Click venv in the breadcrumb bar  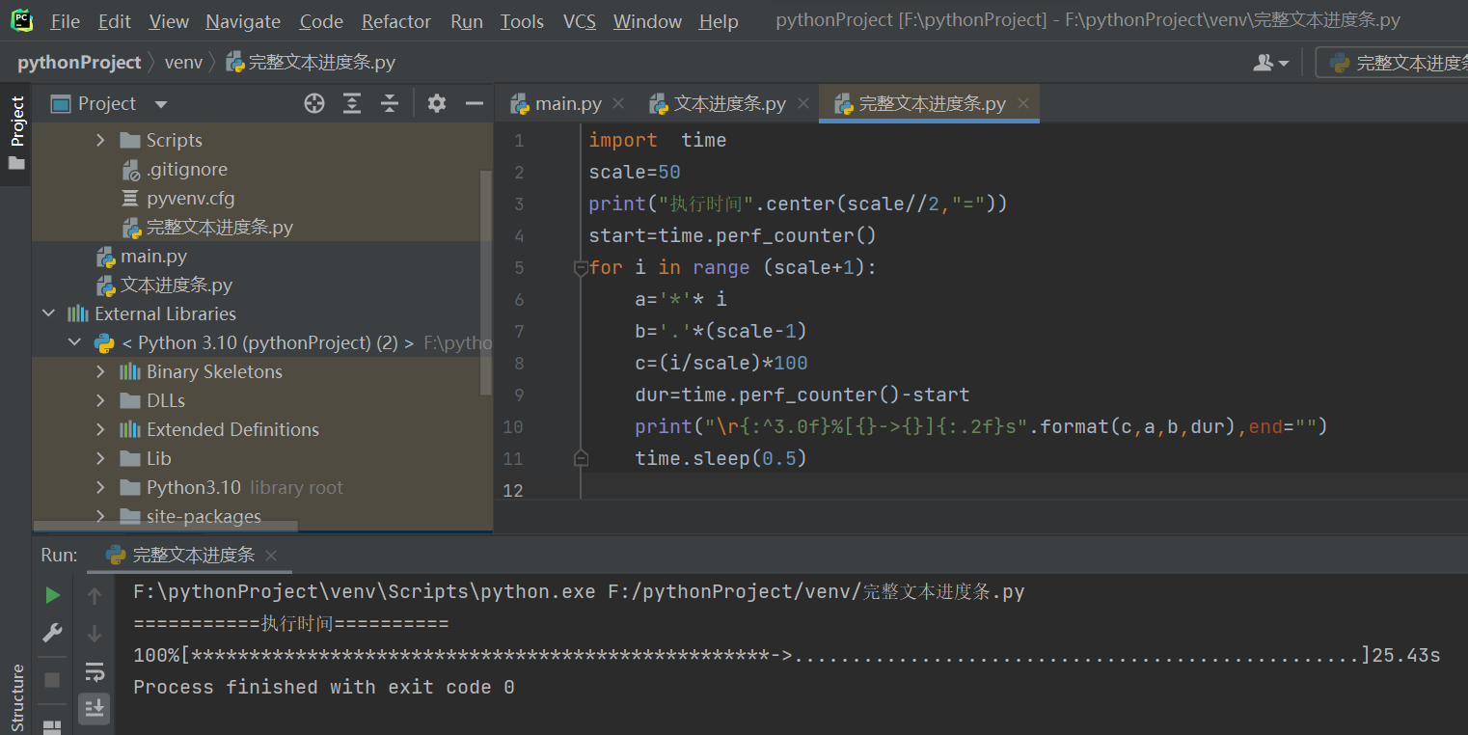183,62
